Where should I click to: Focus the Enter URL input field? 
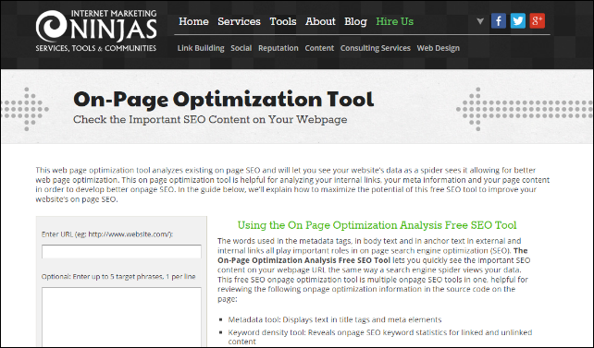pos(121,251)
